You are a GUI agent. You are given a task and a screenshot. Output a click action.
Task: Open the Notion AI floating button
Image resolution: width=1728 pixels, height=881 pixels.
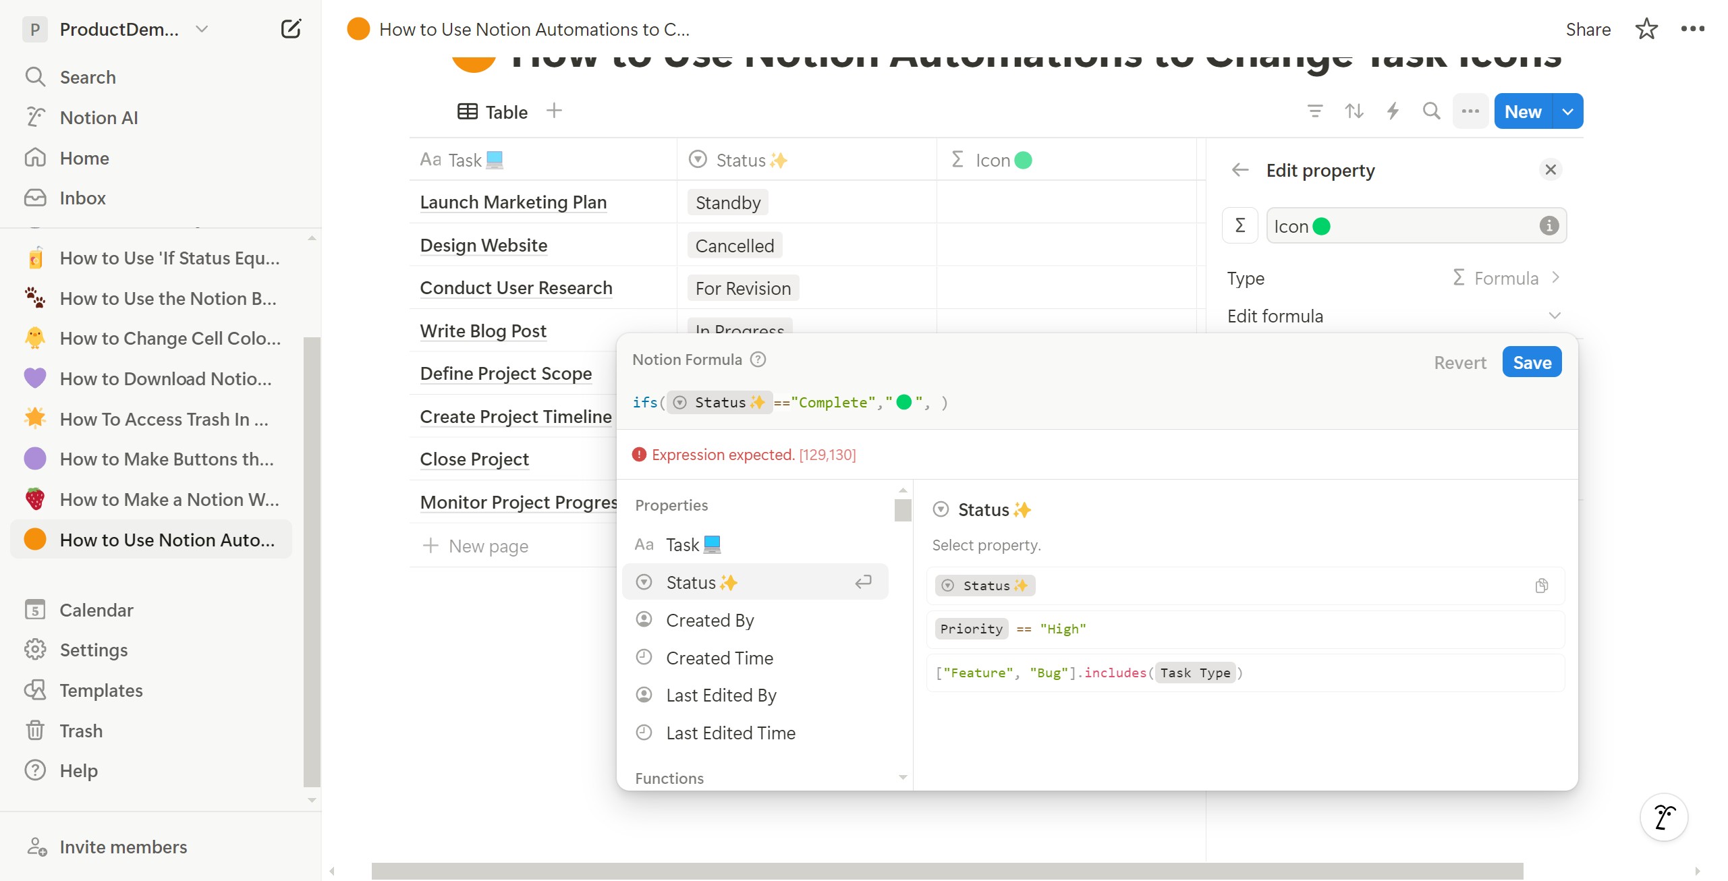click(x=1664, y=817)
